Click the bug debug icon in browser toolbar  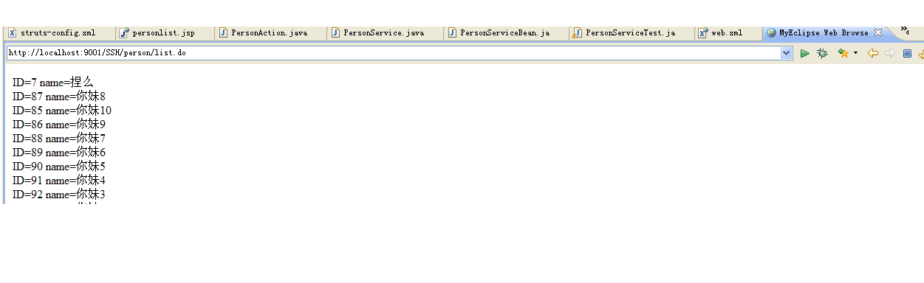pyautogui.click(x=822, y=53)
